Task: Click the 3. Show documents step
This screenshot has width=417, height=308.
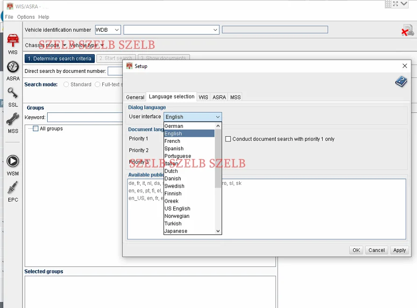Action: point(163,58)
